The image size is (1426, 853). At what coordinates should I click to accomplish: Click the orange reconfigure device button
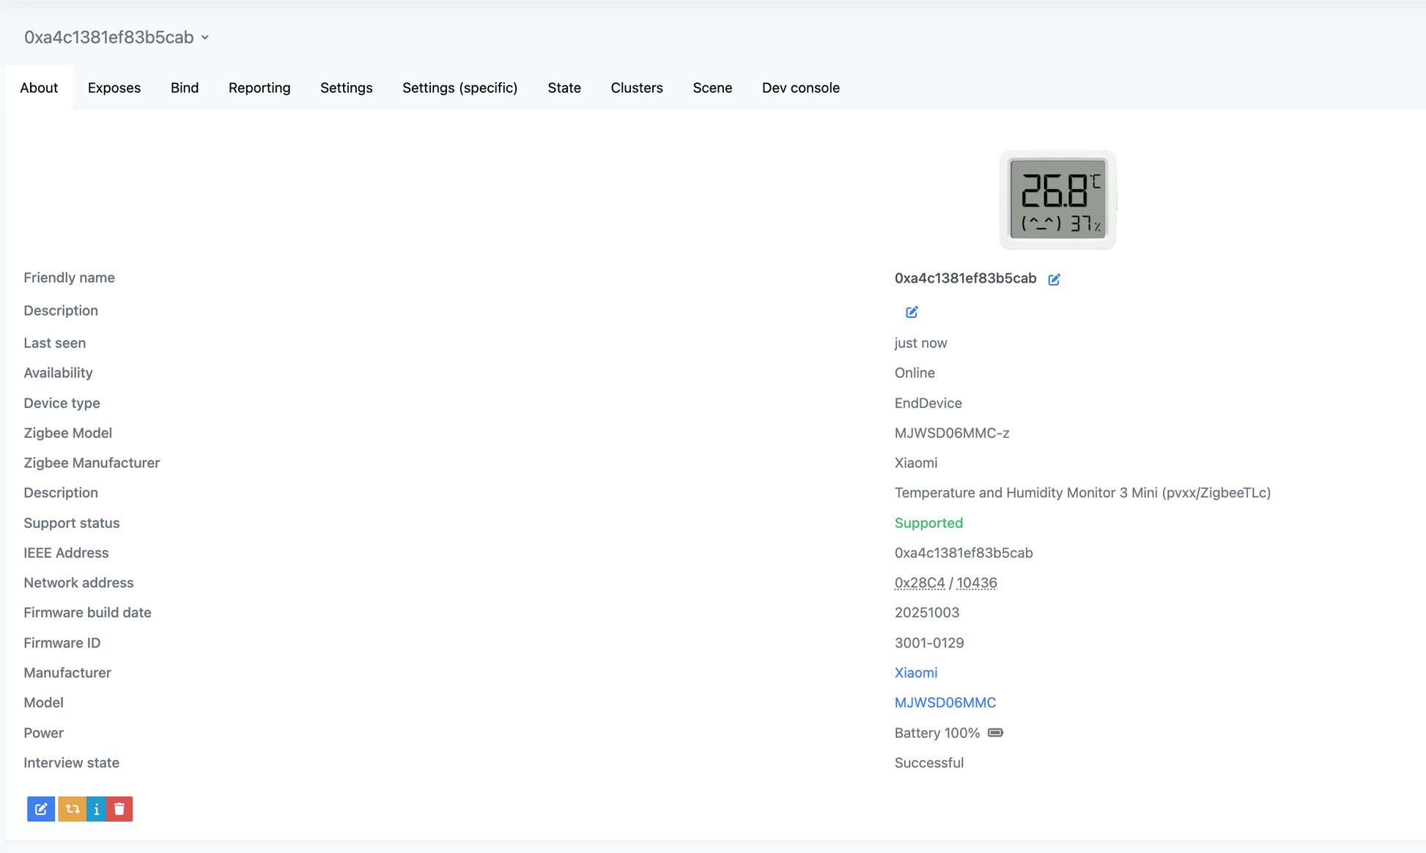click(x=72, y=809)
